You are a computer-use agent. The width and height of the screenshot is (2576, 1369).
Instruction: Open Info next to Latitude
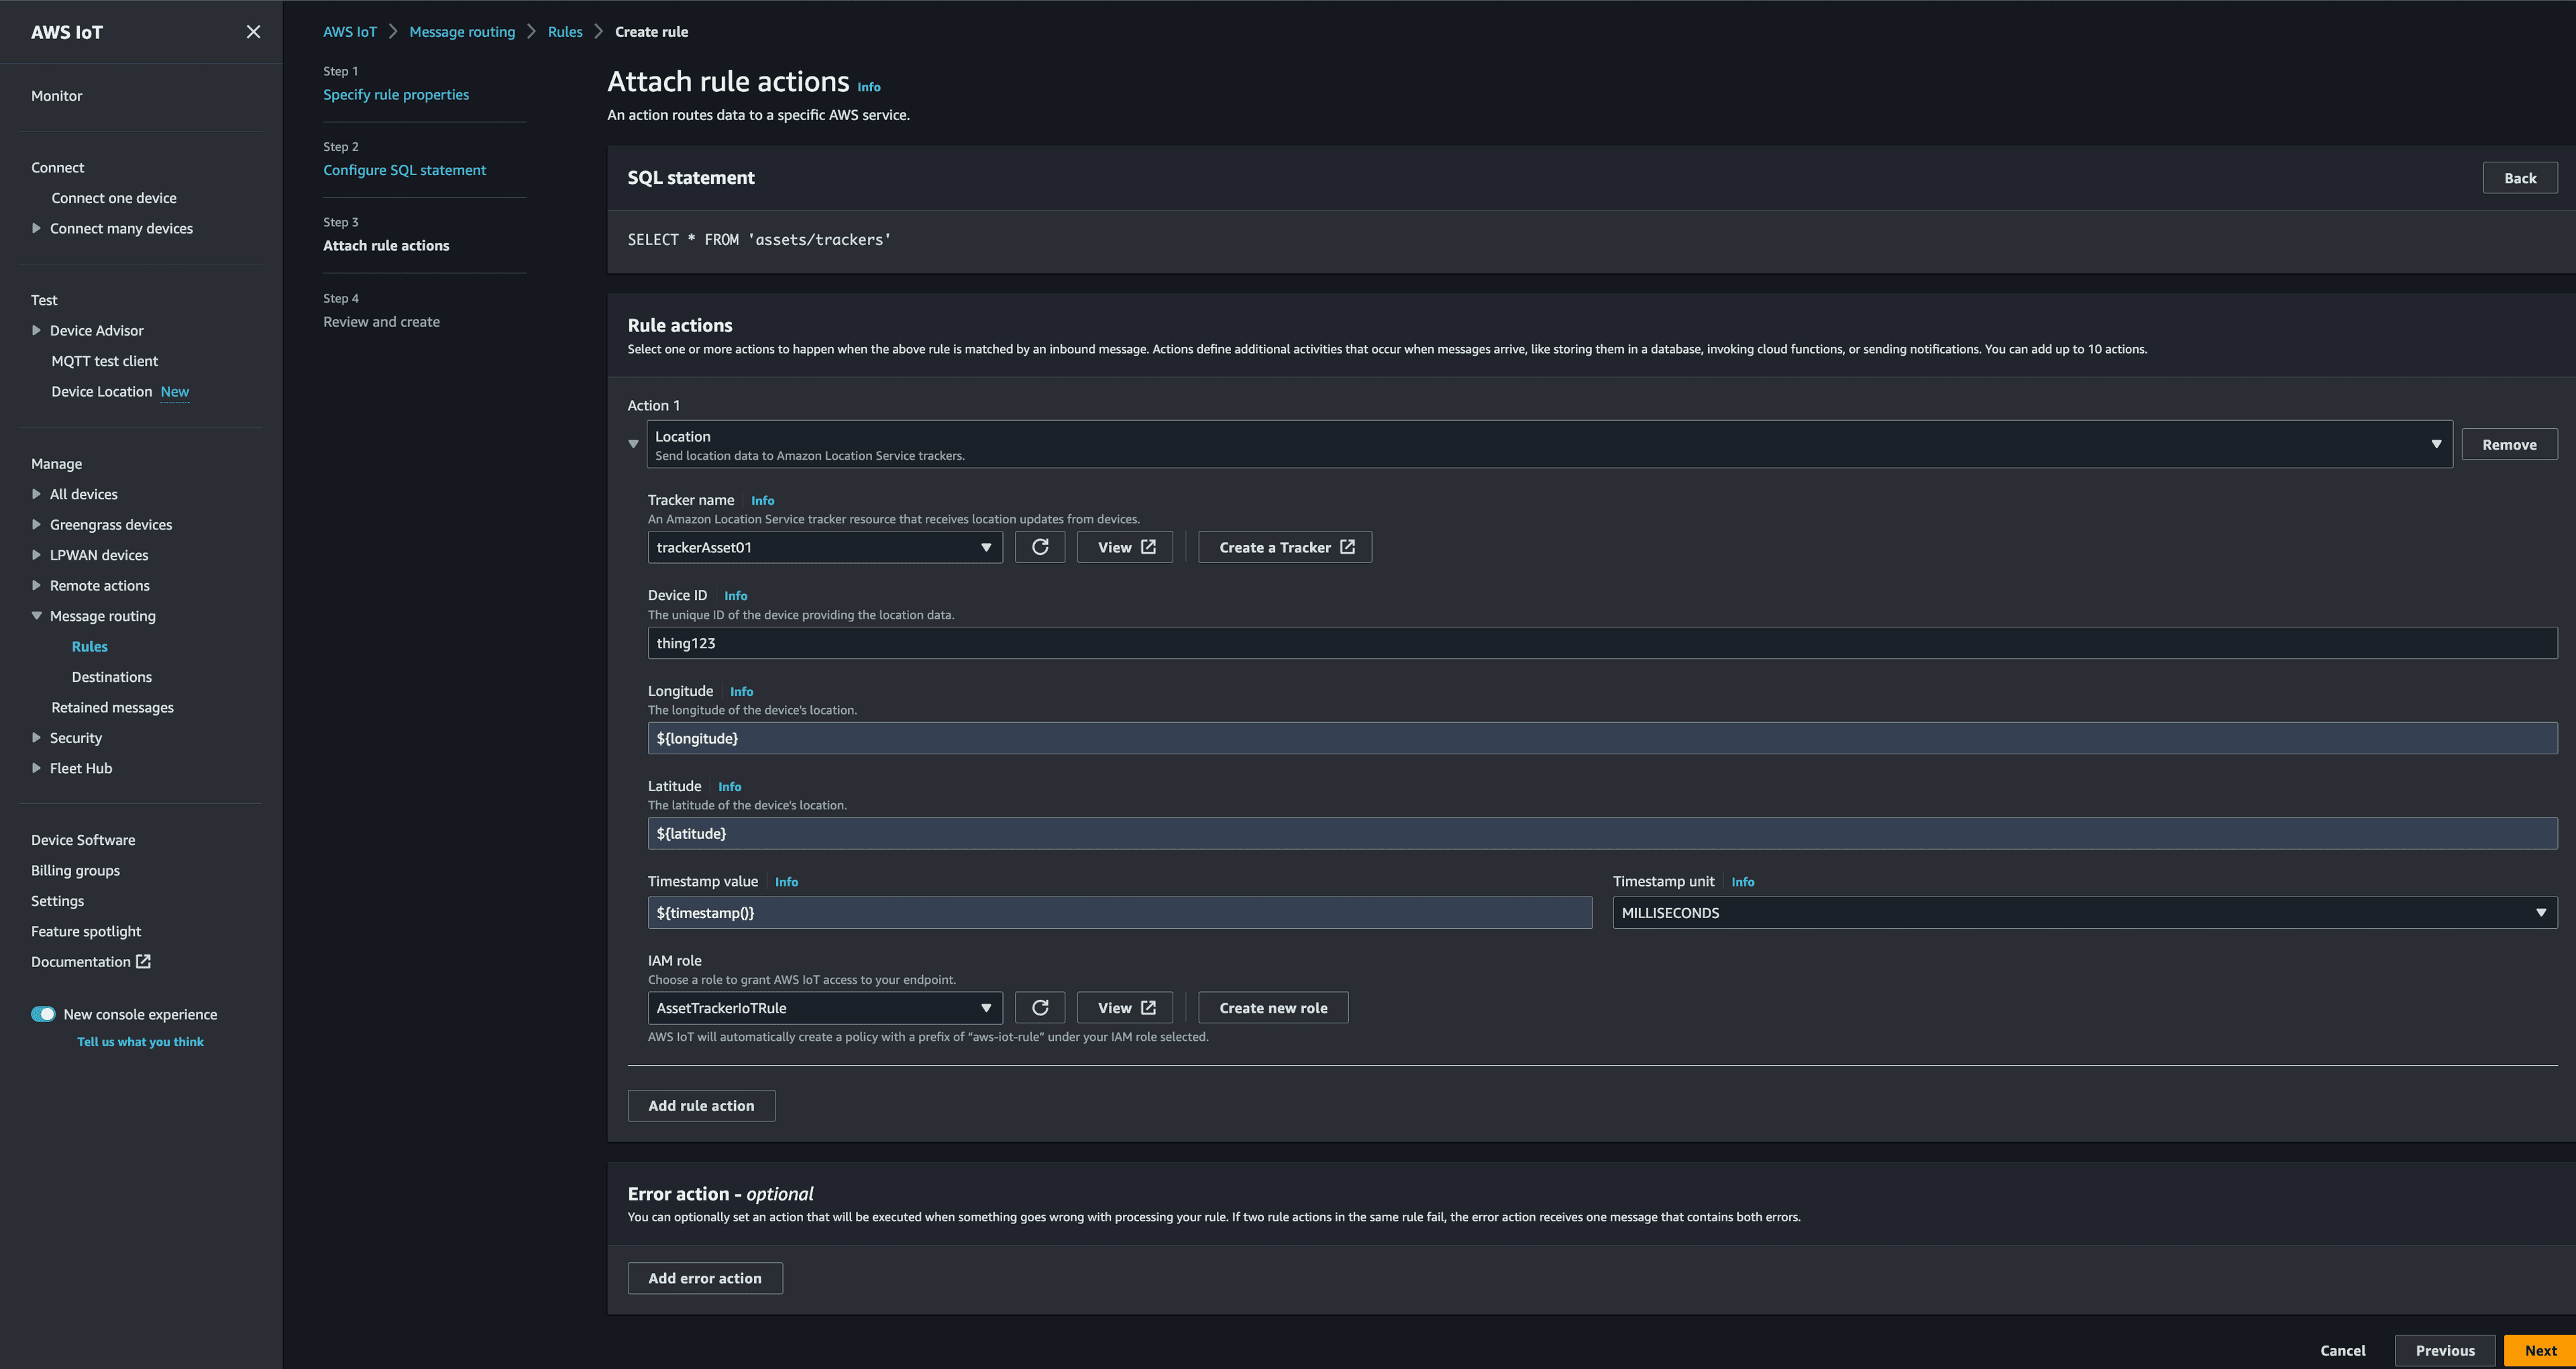[729, 787]
